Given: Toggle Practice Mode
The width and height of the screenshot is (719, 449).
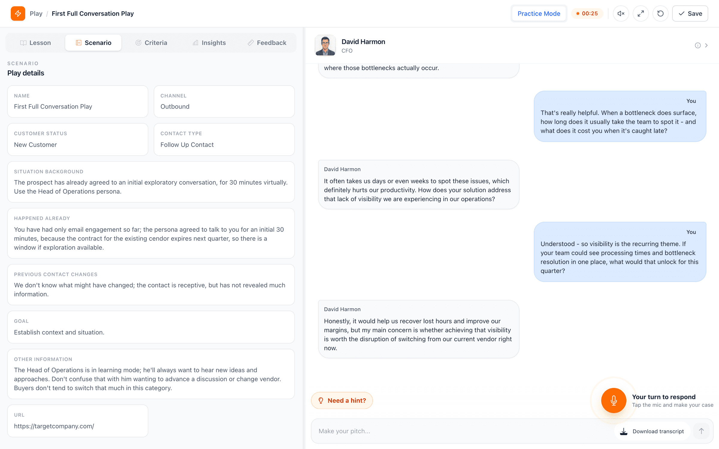Looking at the screenshot, I should click(x=539, y=13).
